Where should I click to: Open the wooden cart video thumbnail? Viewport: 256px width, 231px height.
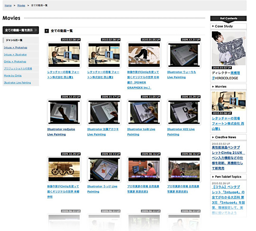click(x=64, y=169)
